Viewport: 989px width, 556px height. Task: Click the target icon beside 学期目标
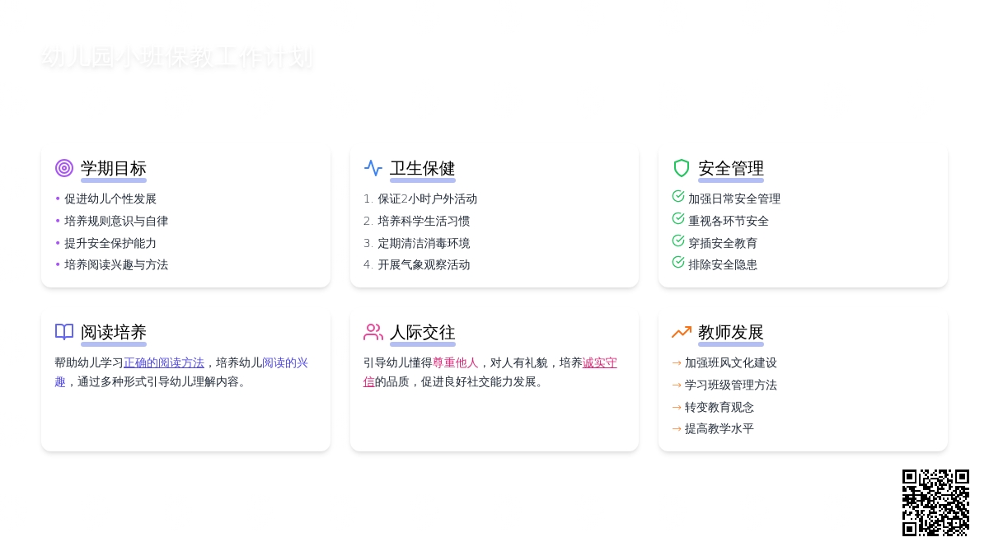click(64, 168)
